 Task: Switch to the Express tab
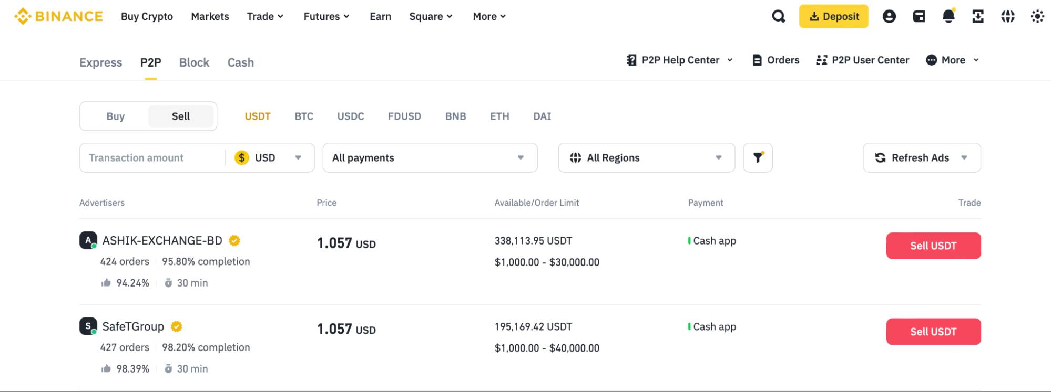(100, 62)
